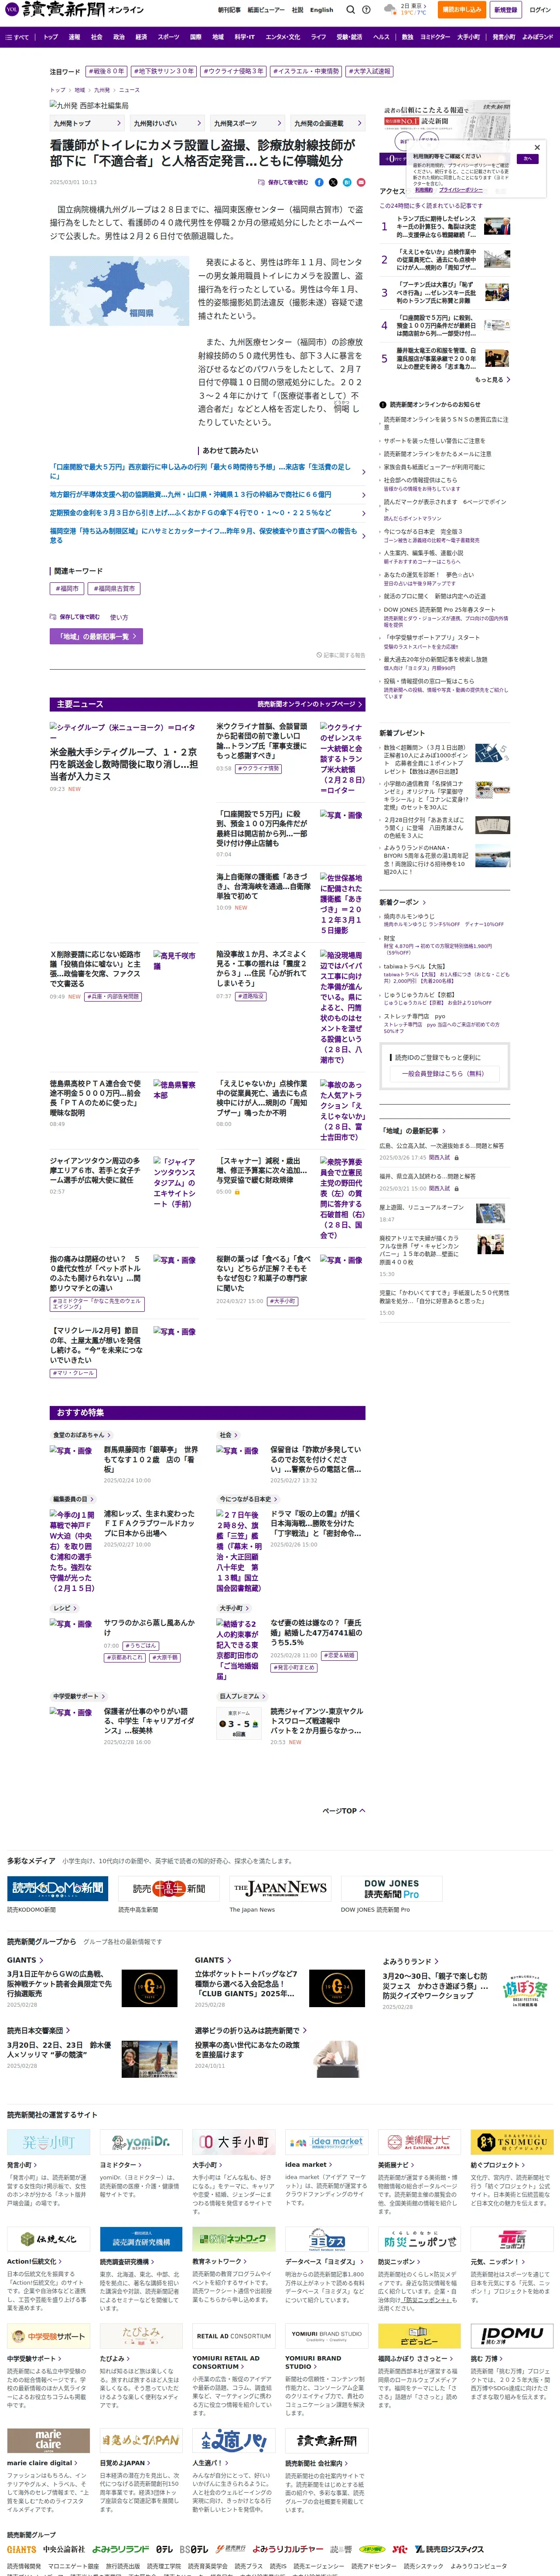Viewport: 560px width, 2576px height.
Task: Click the 読売新聞オンライン logo
Action: pyautogui.click(x=74, y=10)
